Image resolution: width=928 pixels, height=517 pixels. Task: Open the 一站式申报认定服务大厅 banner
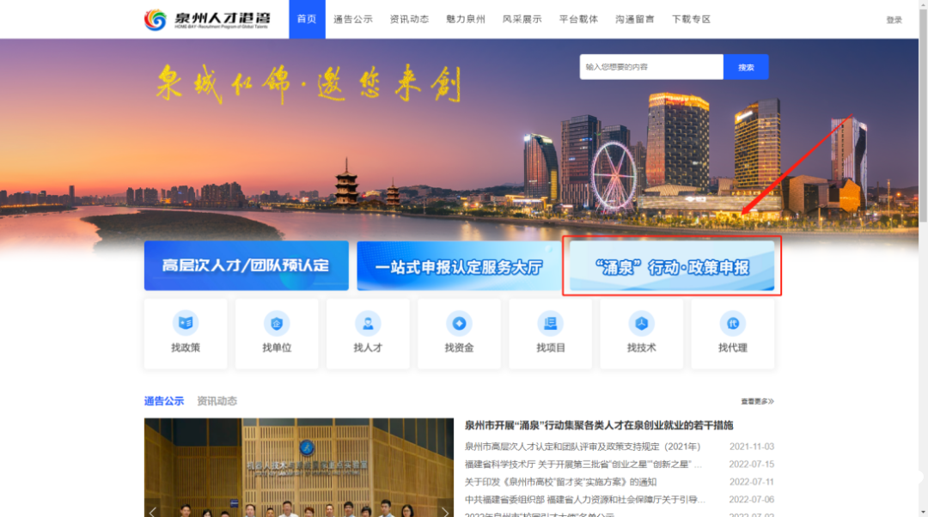[459, 265]
